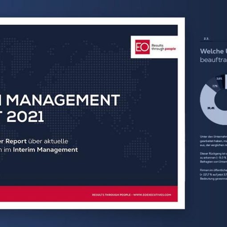Select the paragraph starting "Unter den Unternehm"
The width and height of the screenshot is (227, 227).
tap(213, 141)
